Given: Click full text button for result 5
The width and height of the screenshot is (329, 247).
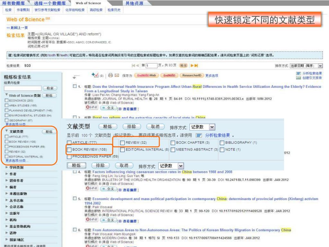Looking at the screenshot, I should [x=108, y=220].
